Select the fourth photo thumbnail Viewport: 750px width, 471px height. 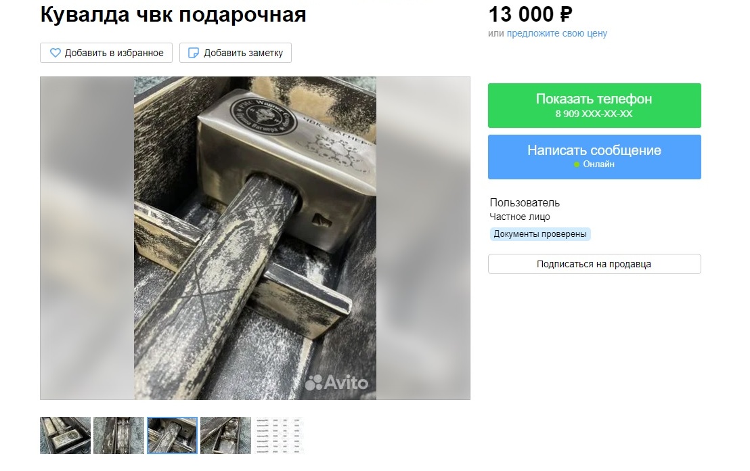tap(226, 435)
